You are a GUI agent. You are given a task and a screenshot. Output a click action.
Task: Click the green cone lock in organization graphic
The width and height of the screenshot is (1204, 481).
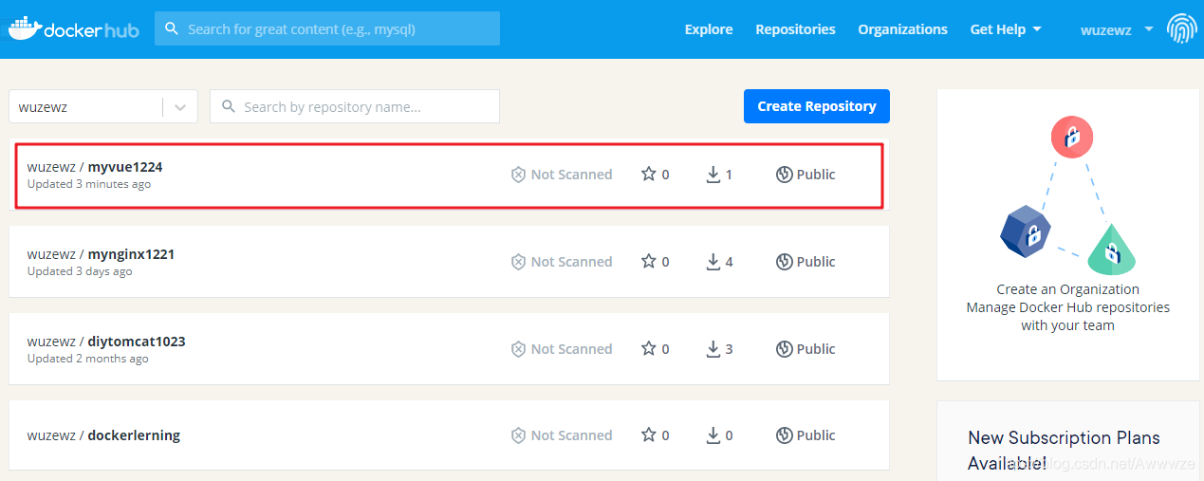click(x=1111, y=250)
